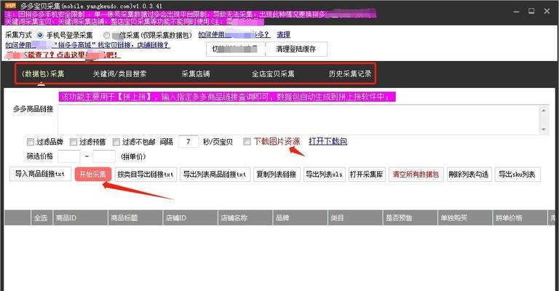Click the 打开下载包 link

[x=328, y=141]
